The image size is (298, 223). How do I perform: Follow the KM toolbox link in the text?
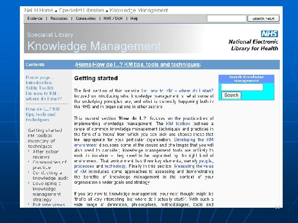[178, 123]
